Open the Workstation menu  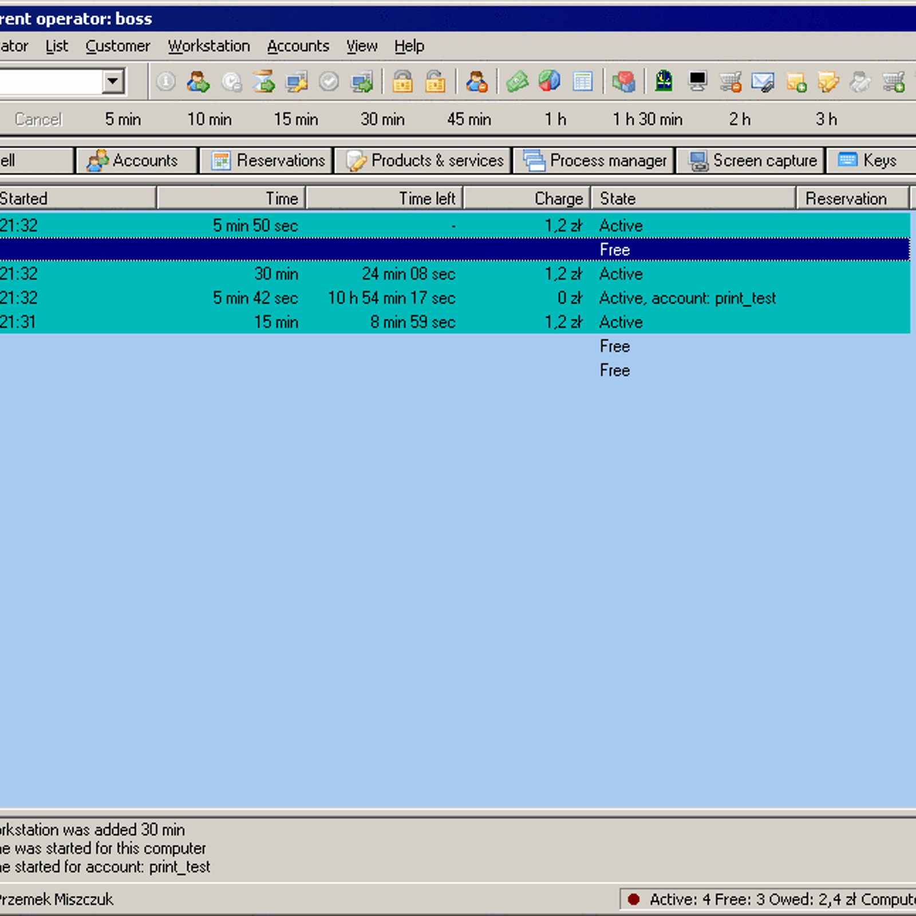coord(209,46)
